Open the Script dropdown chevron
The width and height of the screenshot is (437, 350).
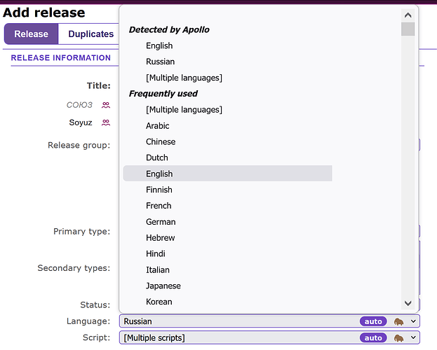(413, 338)
